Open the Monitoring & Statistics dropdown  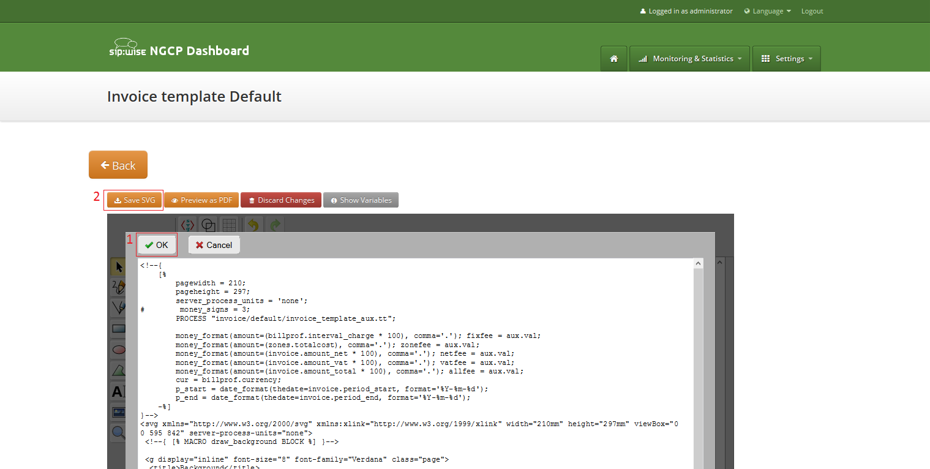tap(689, 58)
